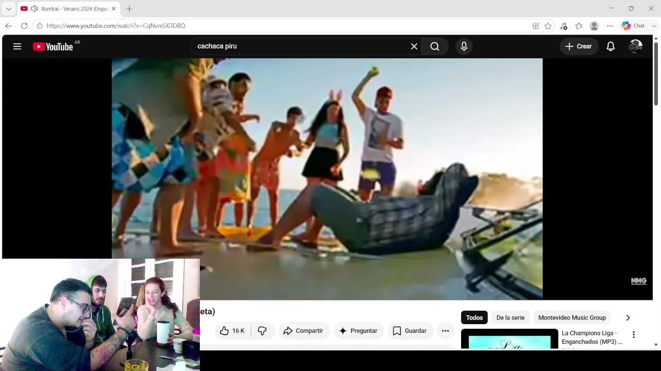Go back to the previous page

[x=9, y=26]
